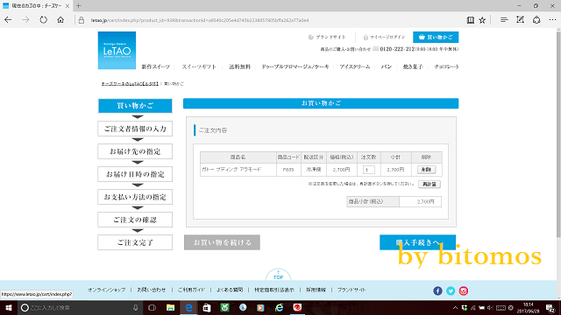The height and width of the screenshot is (315, 561).
Task: Click the taskbar clock showing date
Action: click(528, 307)
